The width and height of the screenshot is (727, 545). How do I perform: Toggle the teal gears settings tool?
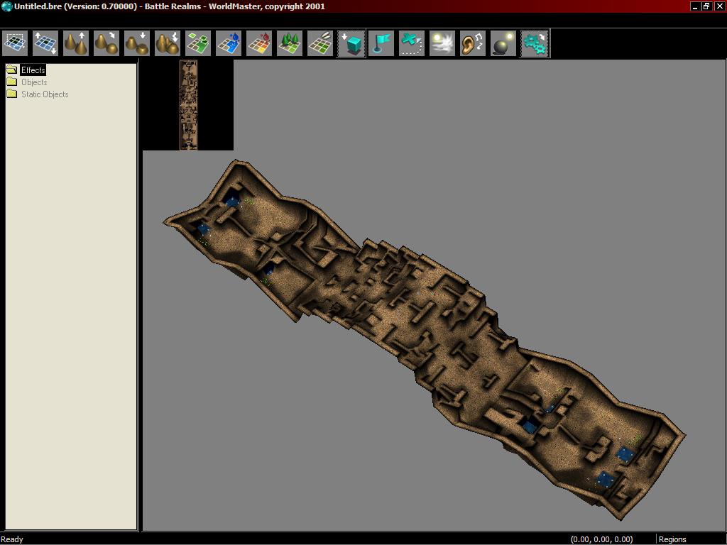click(535, 43)
